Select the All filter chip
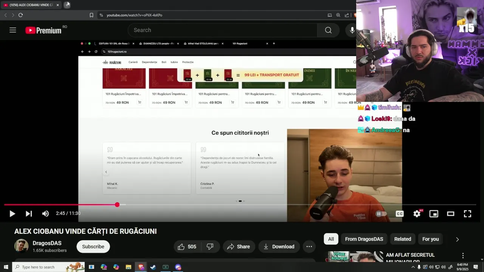 point(331,239)
